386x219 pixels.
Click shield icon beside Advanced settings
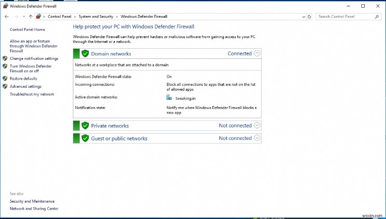coord(5,86)
